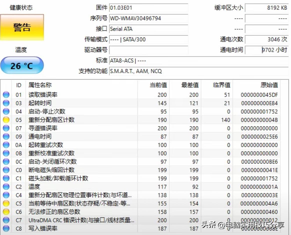Click the blue status dot for 01 读取错误率
Viewport: 291px width, 235px height.
coord(5,94)
